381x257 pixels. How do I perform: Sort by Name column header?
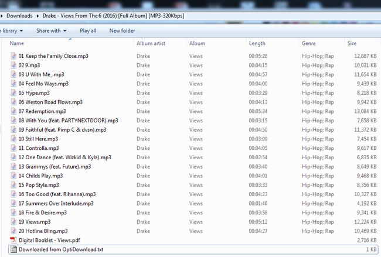pos(17,43)
